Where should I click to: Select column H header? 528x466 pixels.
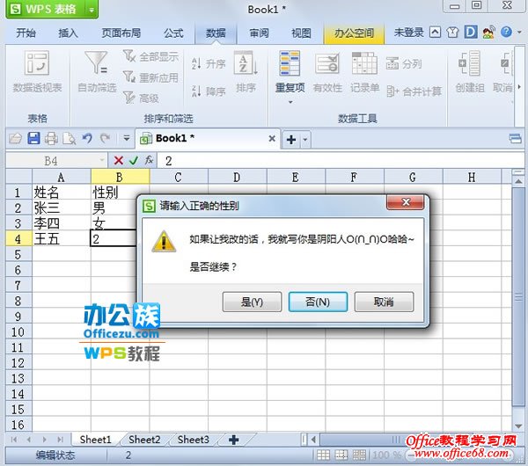(x=472, y=177)
